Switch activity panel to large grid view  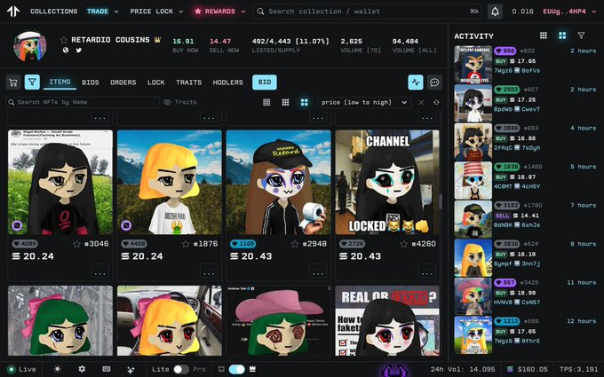tap(562, 35)
